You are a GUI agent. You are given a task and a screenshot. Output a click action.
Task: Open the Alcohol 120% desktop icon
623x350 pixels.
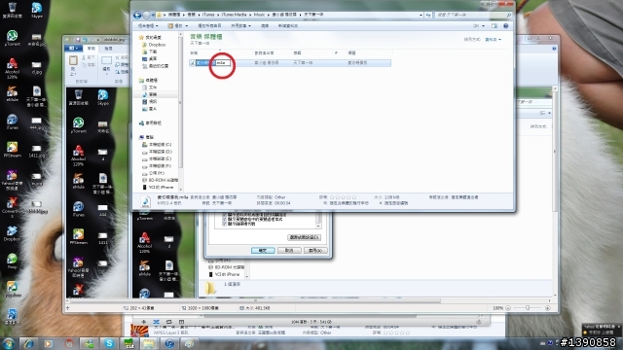[x=12, y=68]
